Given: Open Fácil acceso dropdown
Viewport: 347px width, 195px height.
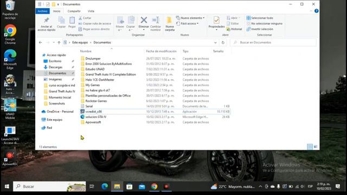Looking at the screenshot, I should click(188, 23).
